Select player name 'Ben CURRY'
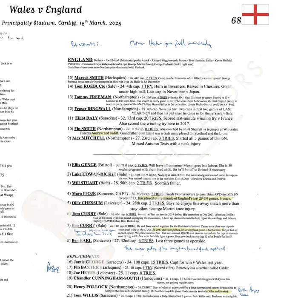Image resolution: width=298 pixels, height=298 pixels. point(83,226)
